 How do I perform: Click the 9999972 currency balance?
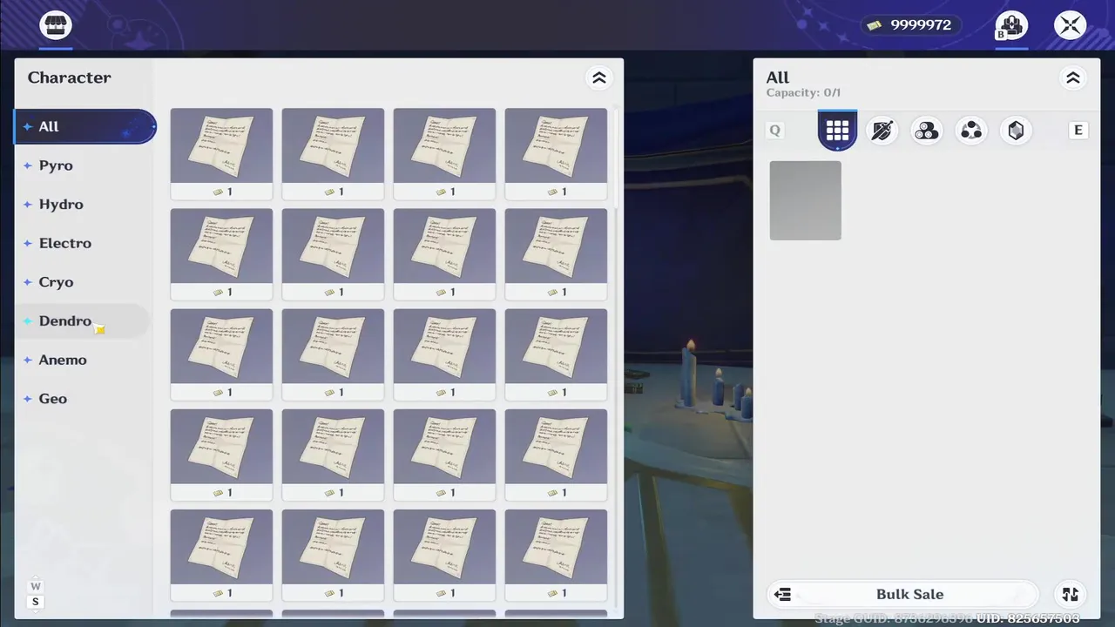click(911, 24)
